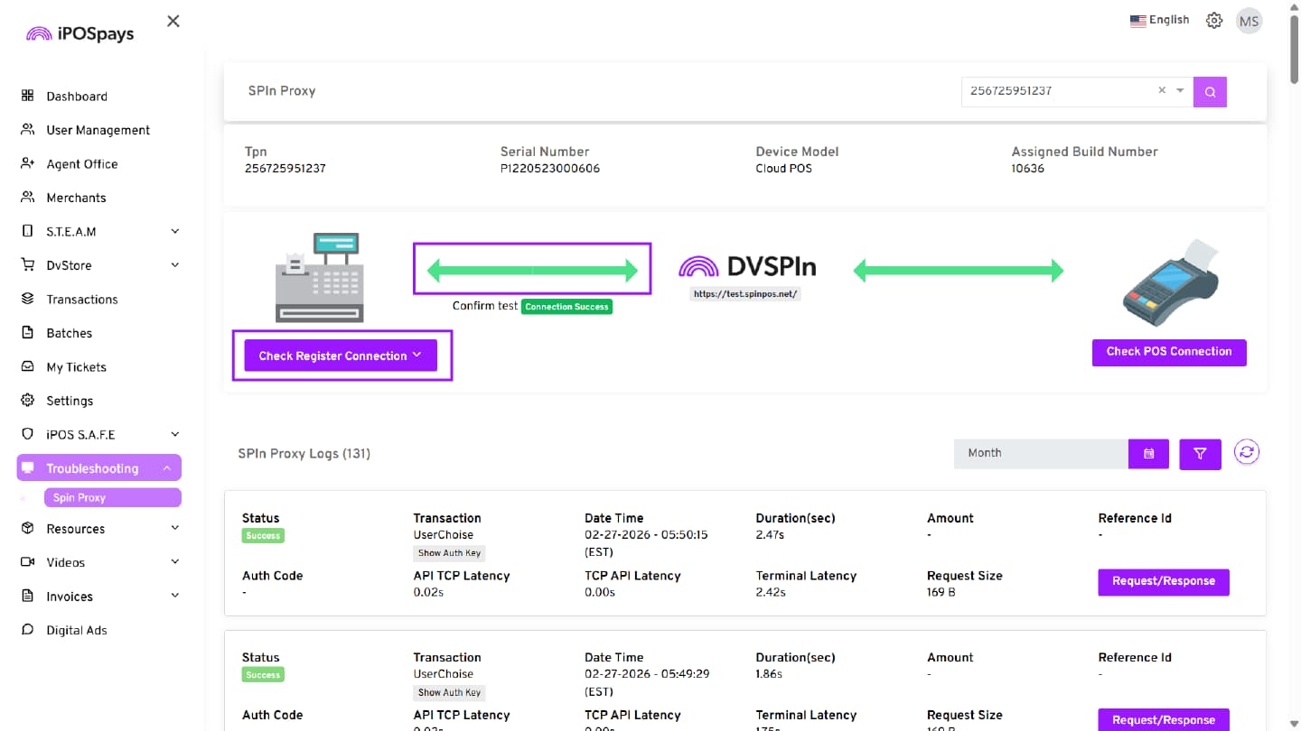Go to Transactions in the sidebar
The width and height of the screenshot is (1301, 731).
(81, 300)
